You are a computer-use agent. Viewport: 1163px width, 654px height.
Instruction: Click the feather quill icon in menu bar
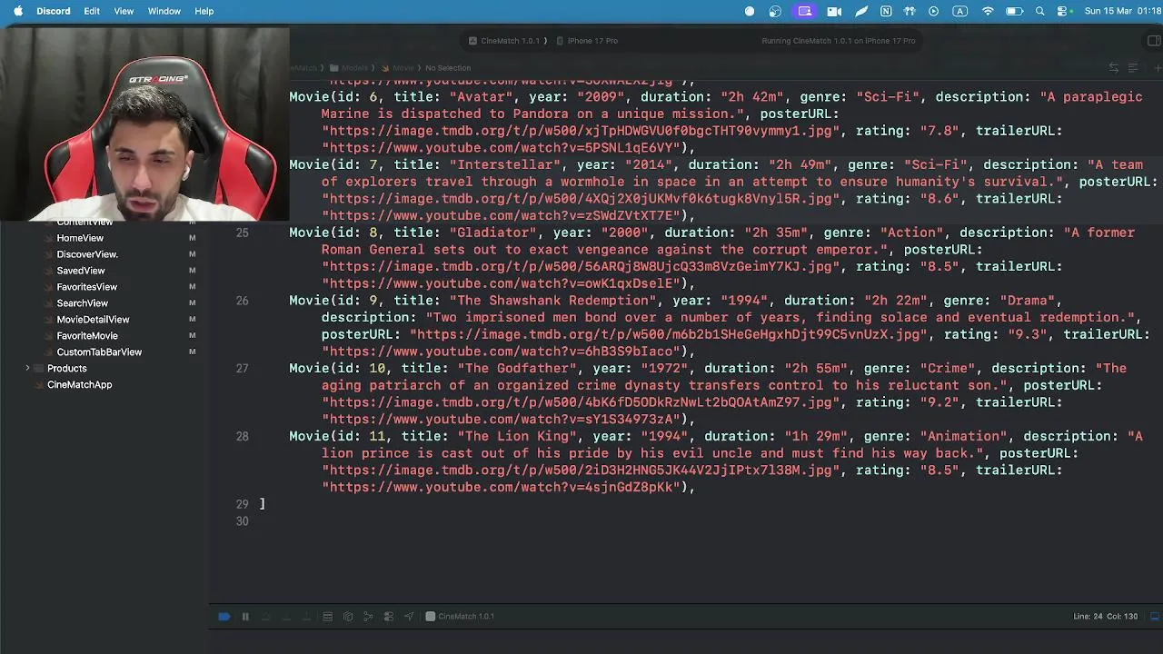(x=860, y=11)
